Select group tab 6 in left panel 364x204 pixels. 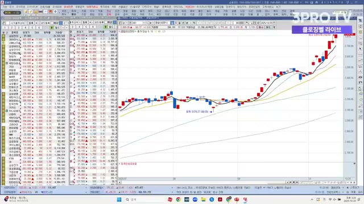click(39, 28)
